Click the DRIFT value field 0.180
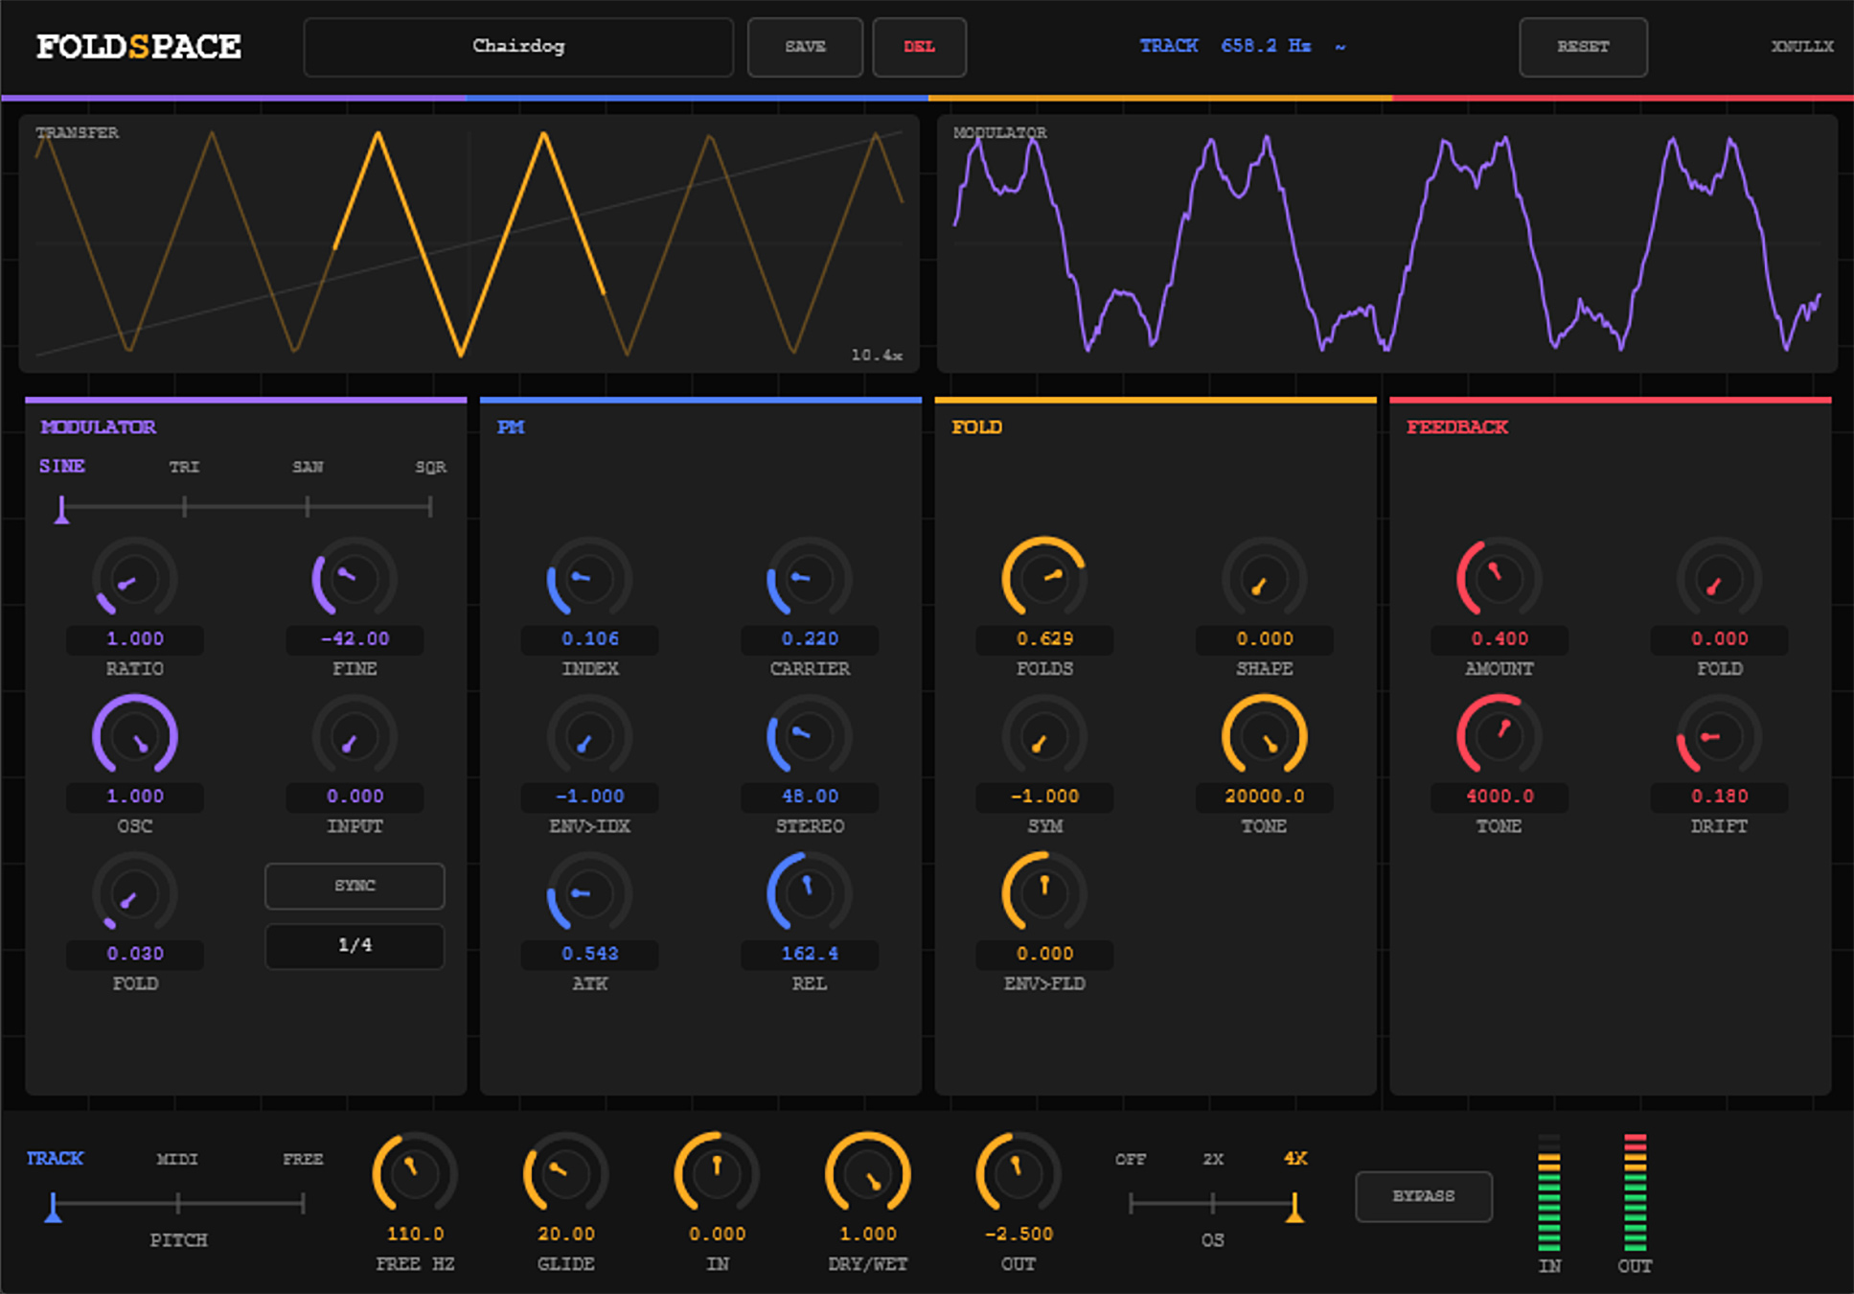1854x1294 pixels. [x=1719, y=797]
